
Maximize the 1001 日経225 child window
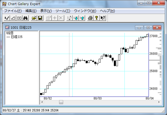coord(148,28)
